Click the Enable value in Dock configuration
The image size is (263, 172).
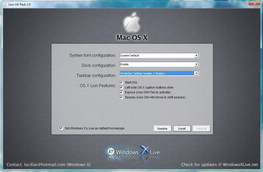[124, 64]
